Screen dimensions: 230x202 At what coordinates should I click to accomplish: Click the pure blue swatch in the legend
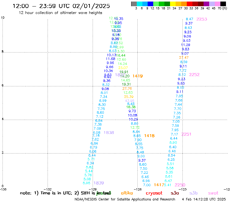click(150, 4)
